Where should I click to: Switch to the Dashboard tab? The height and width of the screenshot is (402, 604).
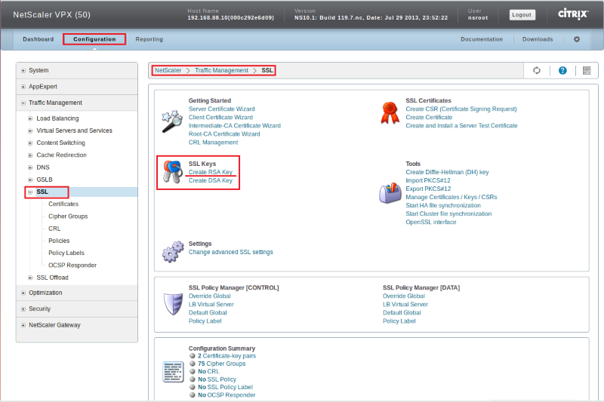point(39,39)
